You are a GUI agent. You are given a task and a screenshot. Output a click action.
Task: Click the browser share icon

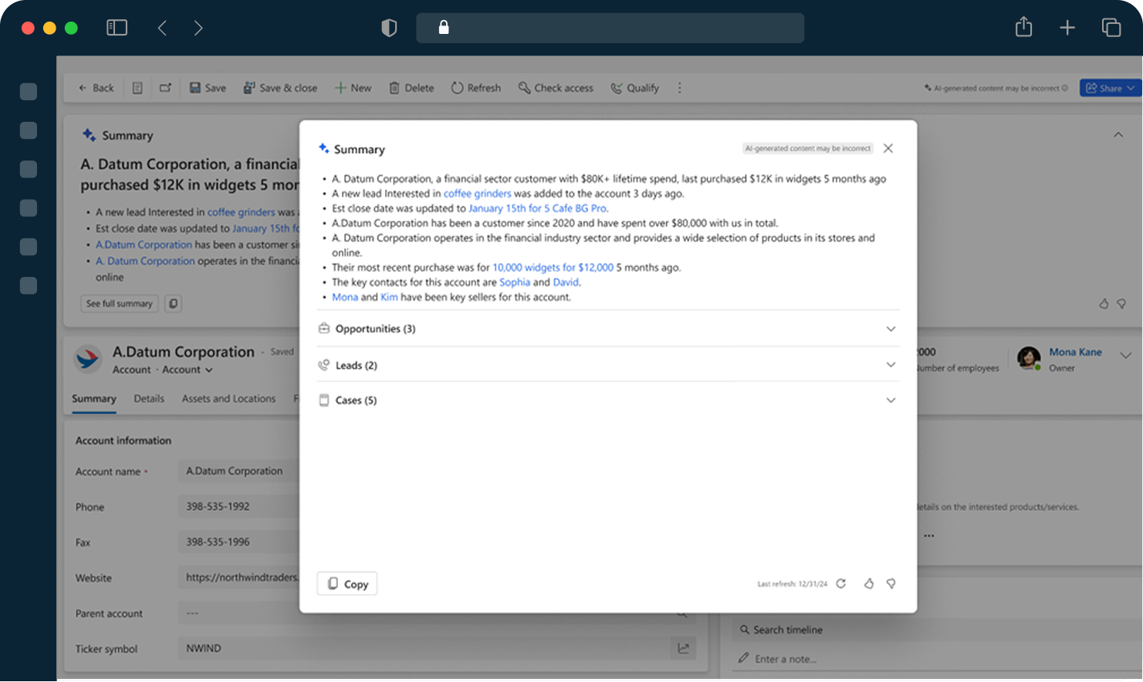[1023, 28]
